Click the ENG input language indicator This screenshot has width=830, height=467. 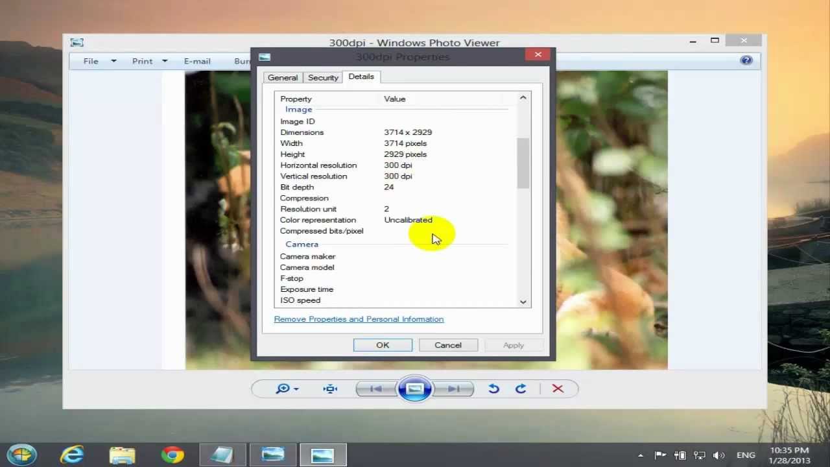click(x=746, y=455)
